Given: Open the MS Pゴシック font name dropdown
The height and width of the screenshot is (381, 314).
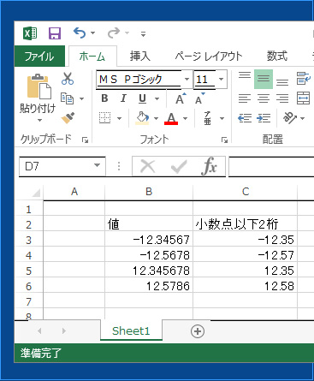Looking at the screenshot, I should tap(187, 79).
